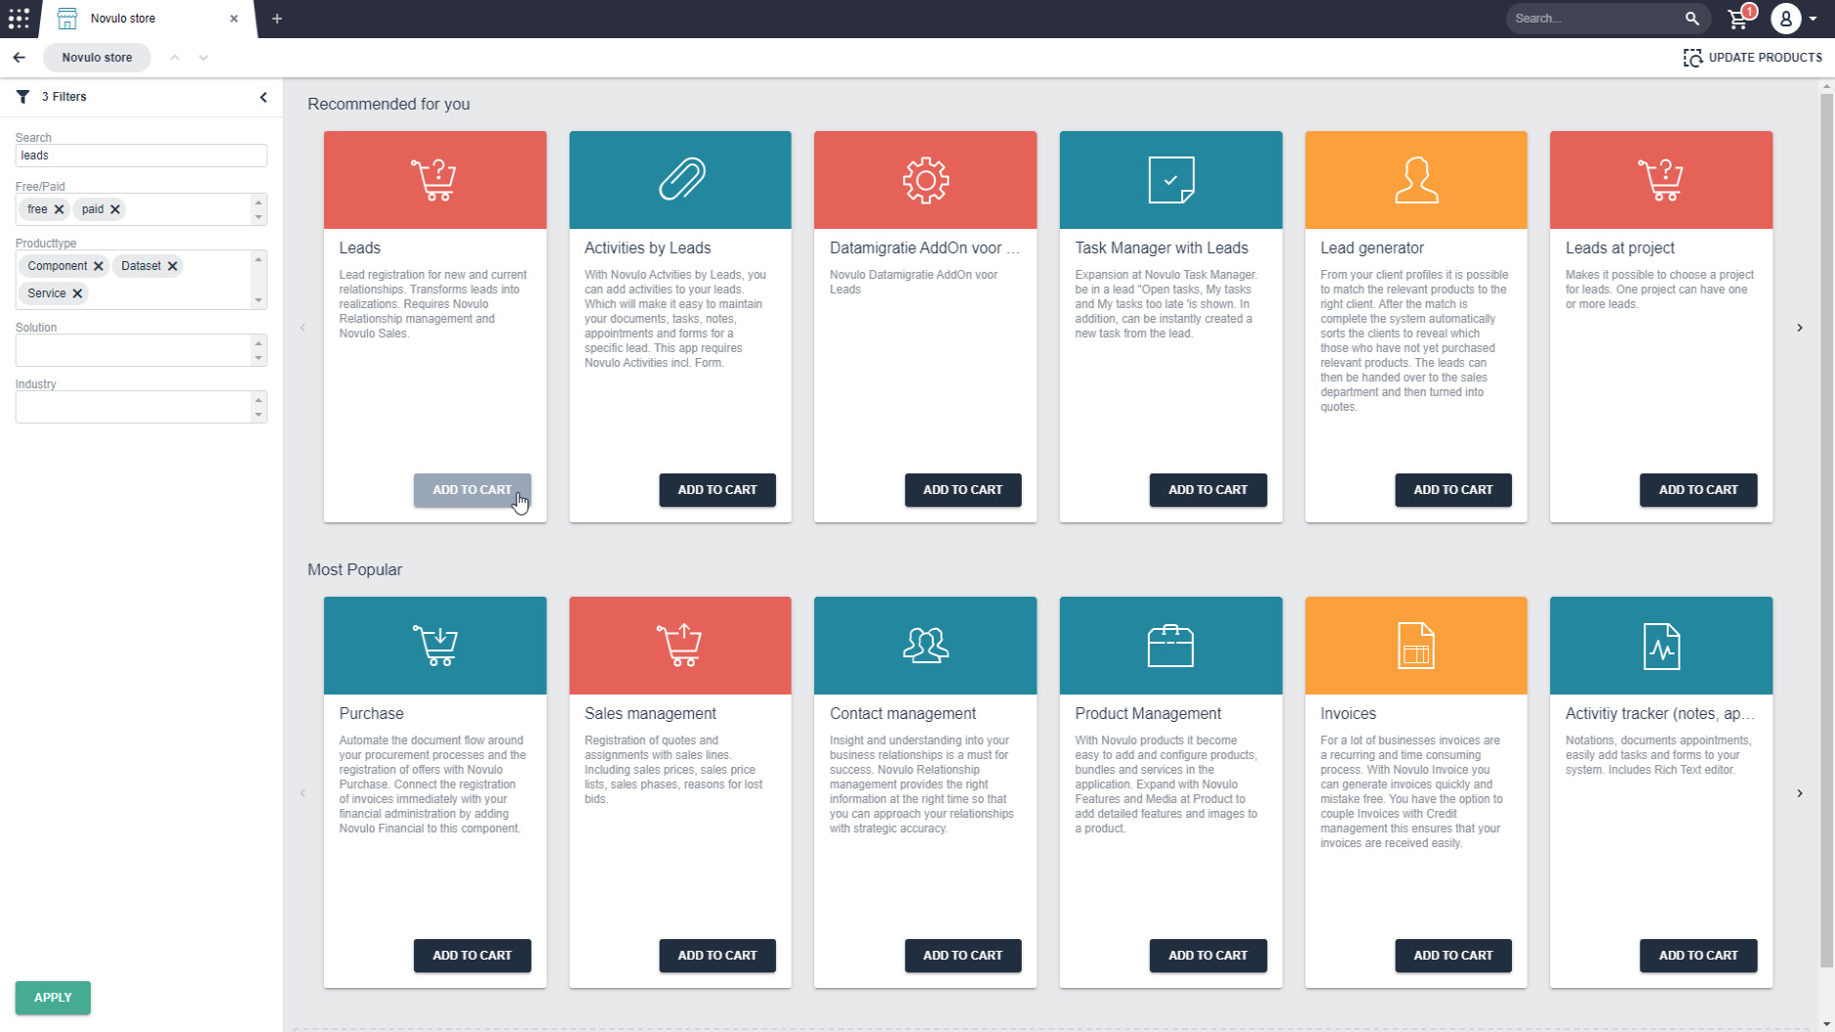Click the Activity tracker document icon

click(1661, 646)
